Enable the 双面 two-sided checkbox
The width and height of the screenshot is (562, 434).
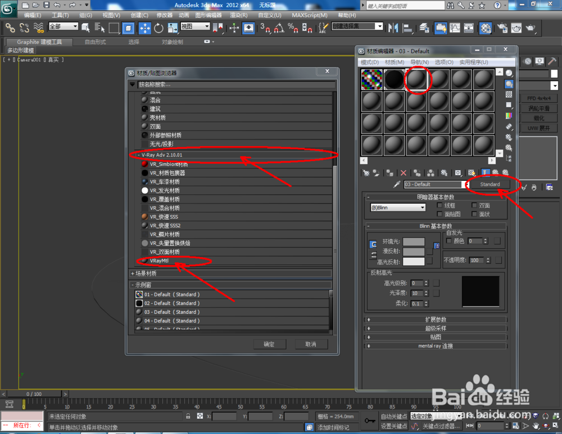474,205
